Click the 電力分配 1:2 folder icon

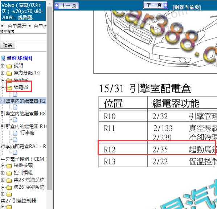[x=9, y=73]
